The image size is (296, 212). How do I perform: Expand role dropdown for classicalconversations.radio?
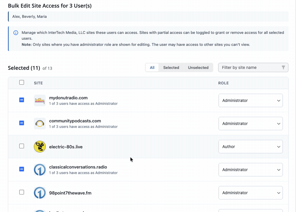[250, 170]
